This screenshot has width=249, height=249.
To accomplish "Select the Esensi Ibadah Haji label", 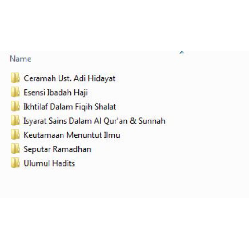I will pyautogui.click(x=56, y=92).
